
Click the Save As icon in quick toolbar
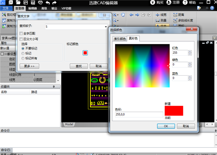coord(33,3)
